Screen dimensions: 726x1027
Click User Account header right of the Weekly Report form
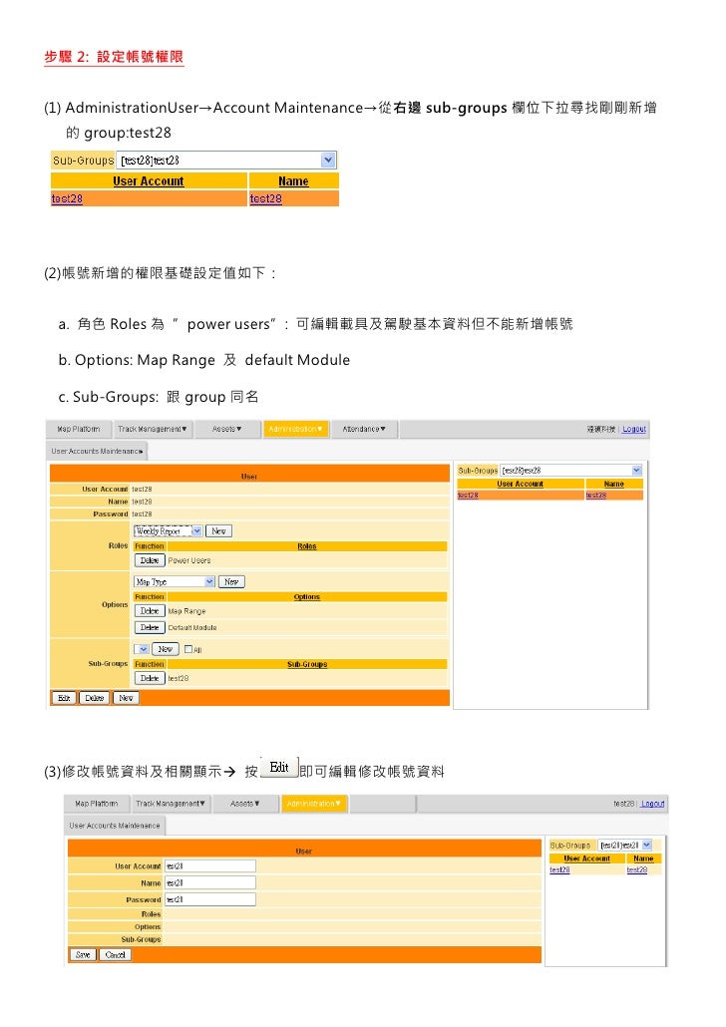coord(521,484)
